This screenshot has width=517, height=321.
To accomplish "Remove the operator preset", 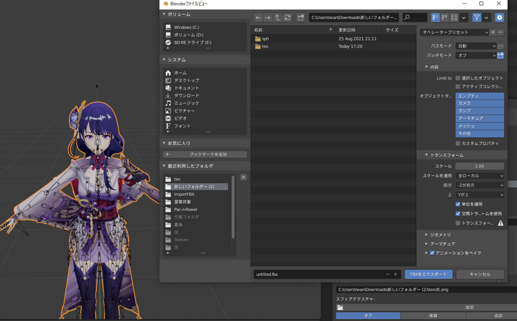I will click(500, 32).
